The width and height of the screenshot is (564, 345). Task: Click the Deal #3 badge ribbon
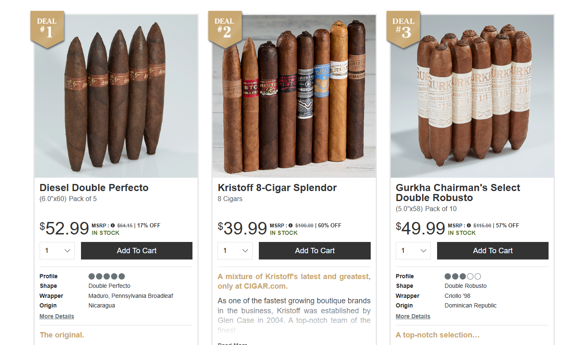click(x=403, y=28)
